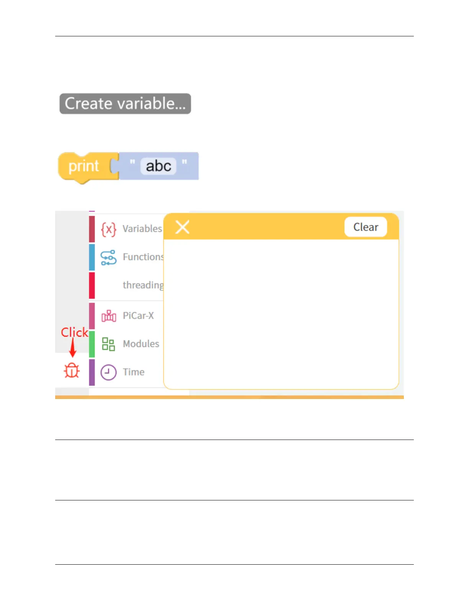Click the red debug bug icon
The height and width of the screenshot is (606, 469).
pyautogui.click(x=72, y=370)
